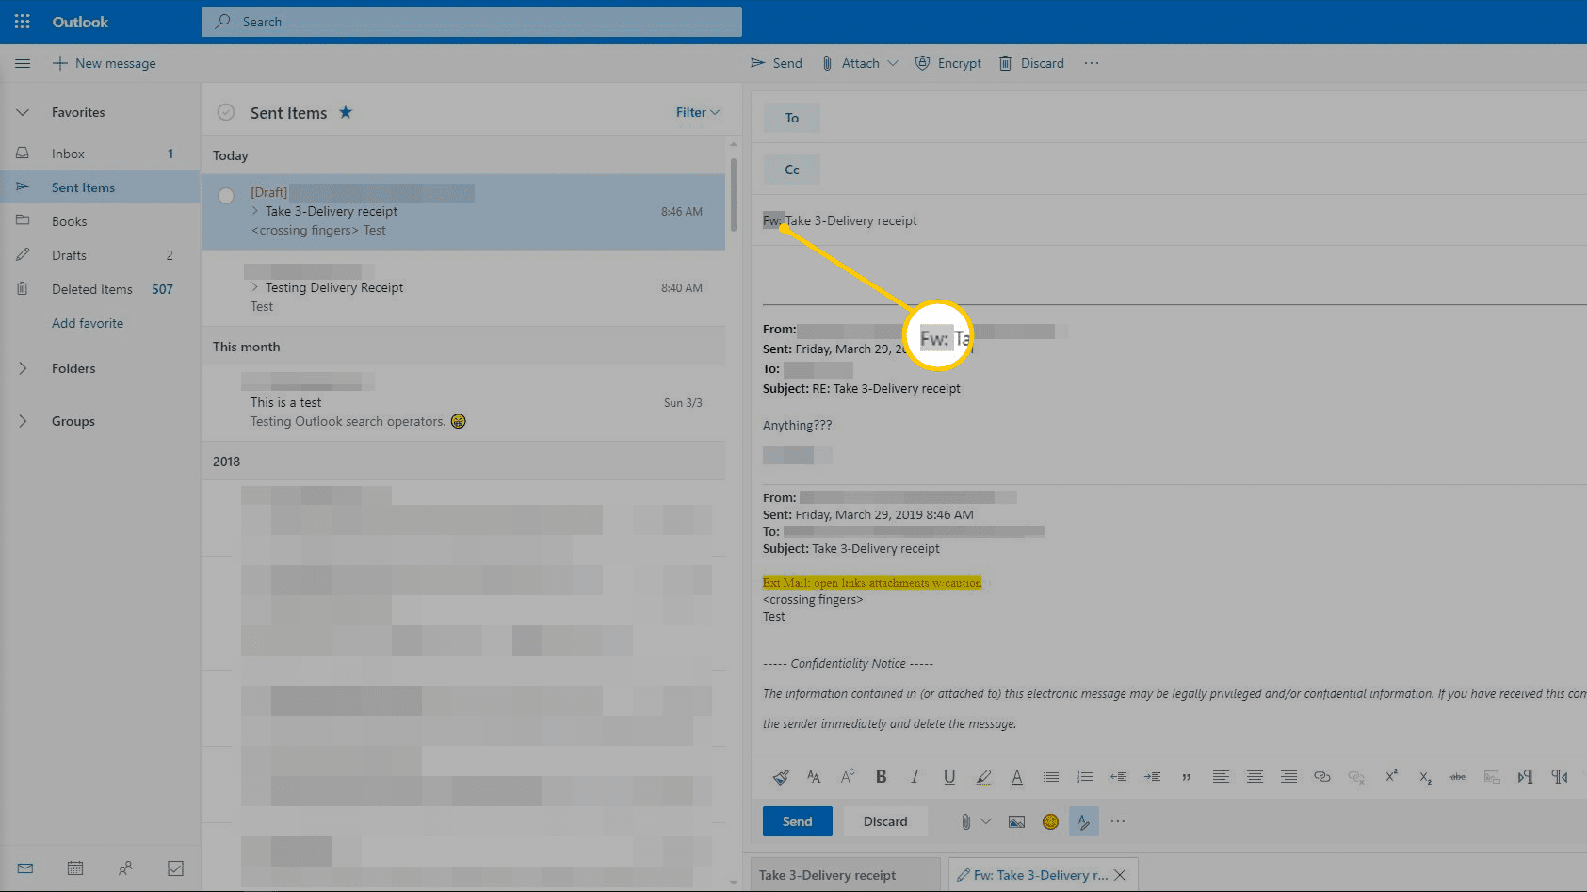Expand the Take 3-Delivery receipt conversation
1587x892 pixels.
click(255, 211)
